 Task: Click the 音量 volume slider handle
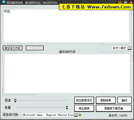[67, 108]
